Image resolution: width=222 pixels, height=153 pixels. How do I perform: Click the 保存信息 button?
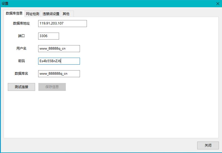[x=52, y=87]
